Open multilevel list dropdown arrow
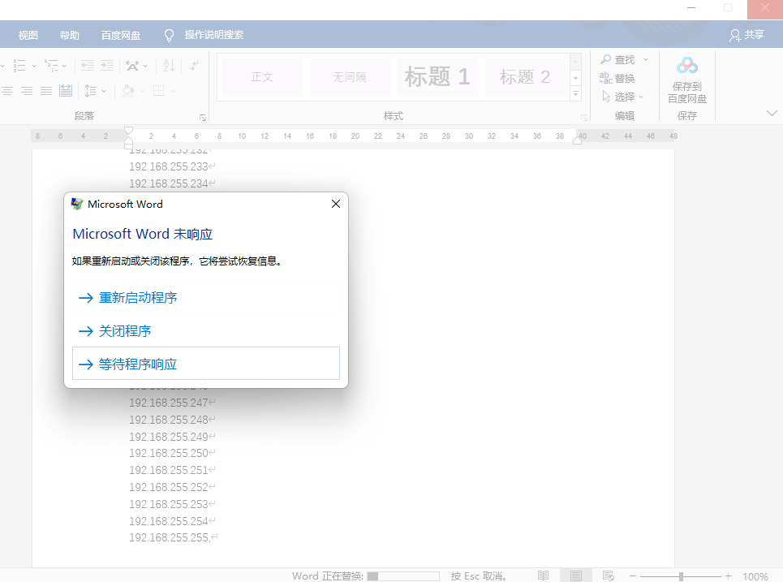The height and width of the screenshot is (582, 783). point(64,66)
